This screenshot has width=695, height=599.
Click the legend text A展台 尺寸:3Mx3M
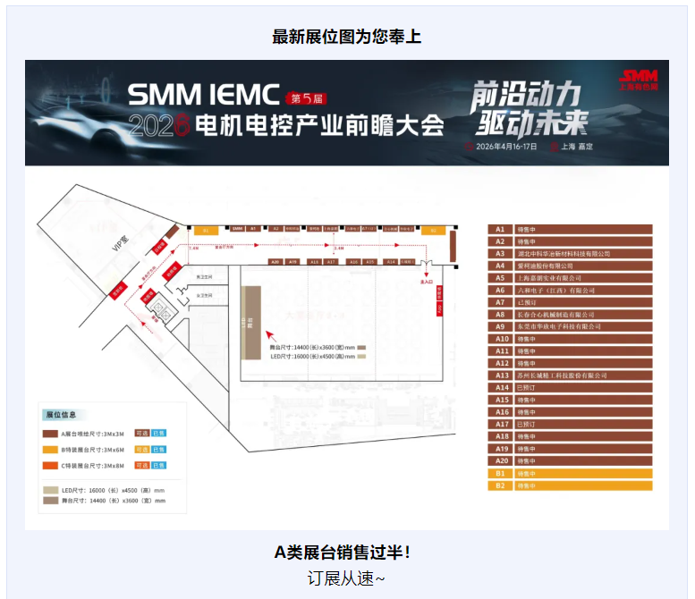tap(93, 434)
